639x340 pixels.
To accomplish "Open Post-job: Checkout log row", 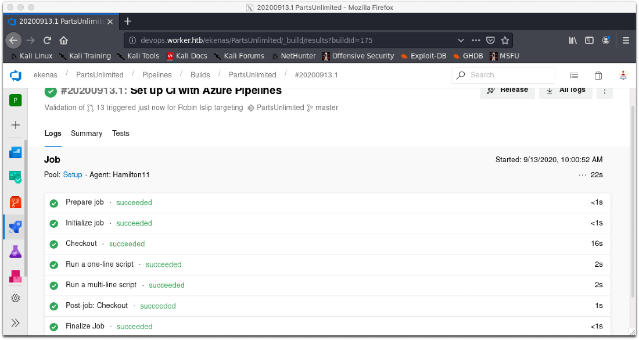I will 327,306.
